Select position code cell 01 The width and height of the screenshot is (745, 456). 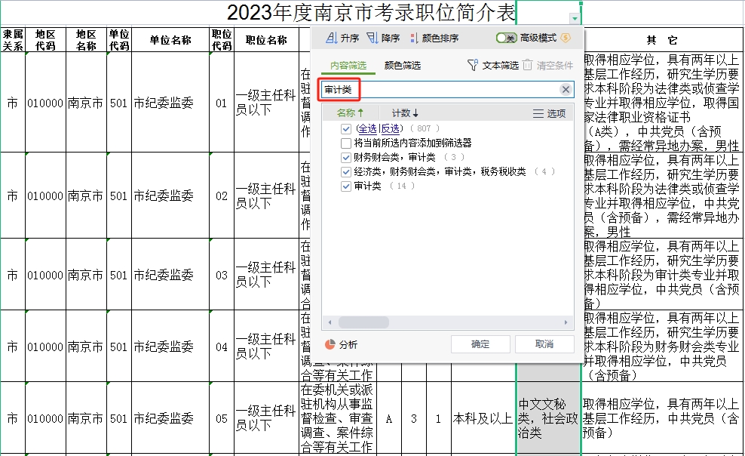222,103
